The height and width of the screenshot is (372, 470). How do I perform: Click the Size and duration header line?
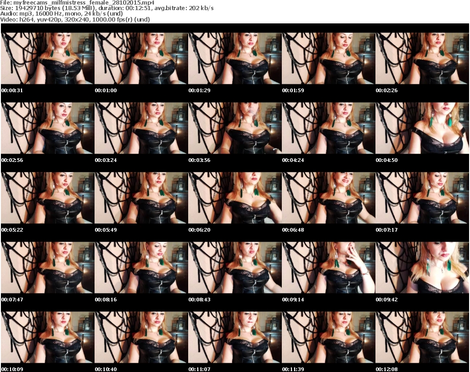[x=106, y=8]
